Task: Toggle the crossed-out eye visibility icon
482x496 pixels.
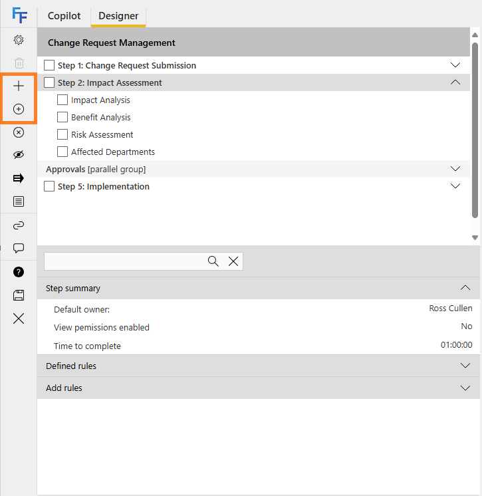Action: click(19, 155)
